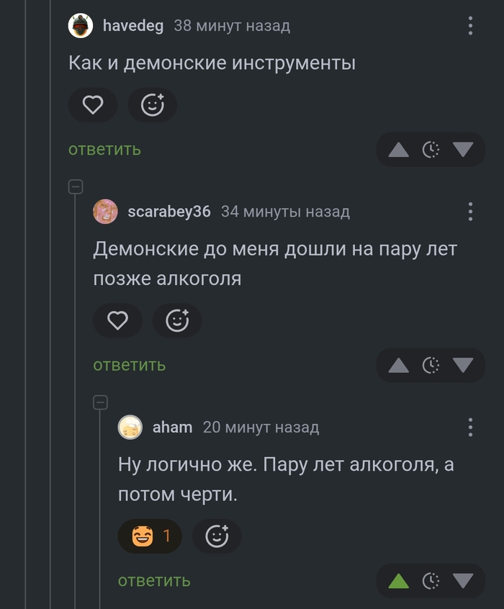Show rating details for havedeg's comment
Viewport: 504px width, 609px height.
coord(431,150)
